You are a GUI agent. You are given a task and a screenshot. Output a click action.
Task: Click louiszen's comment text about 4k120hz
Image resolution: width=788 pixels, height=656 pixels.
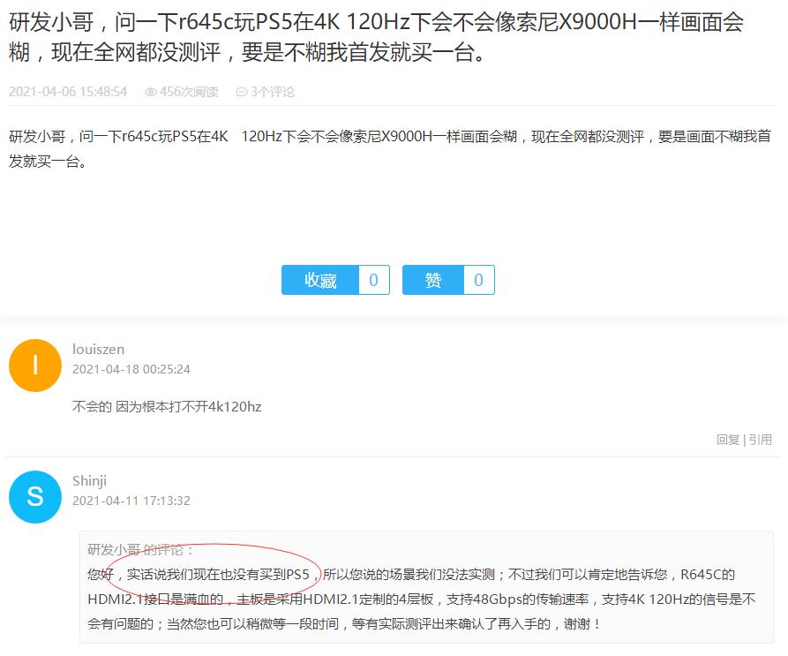[167, 407]
